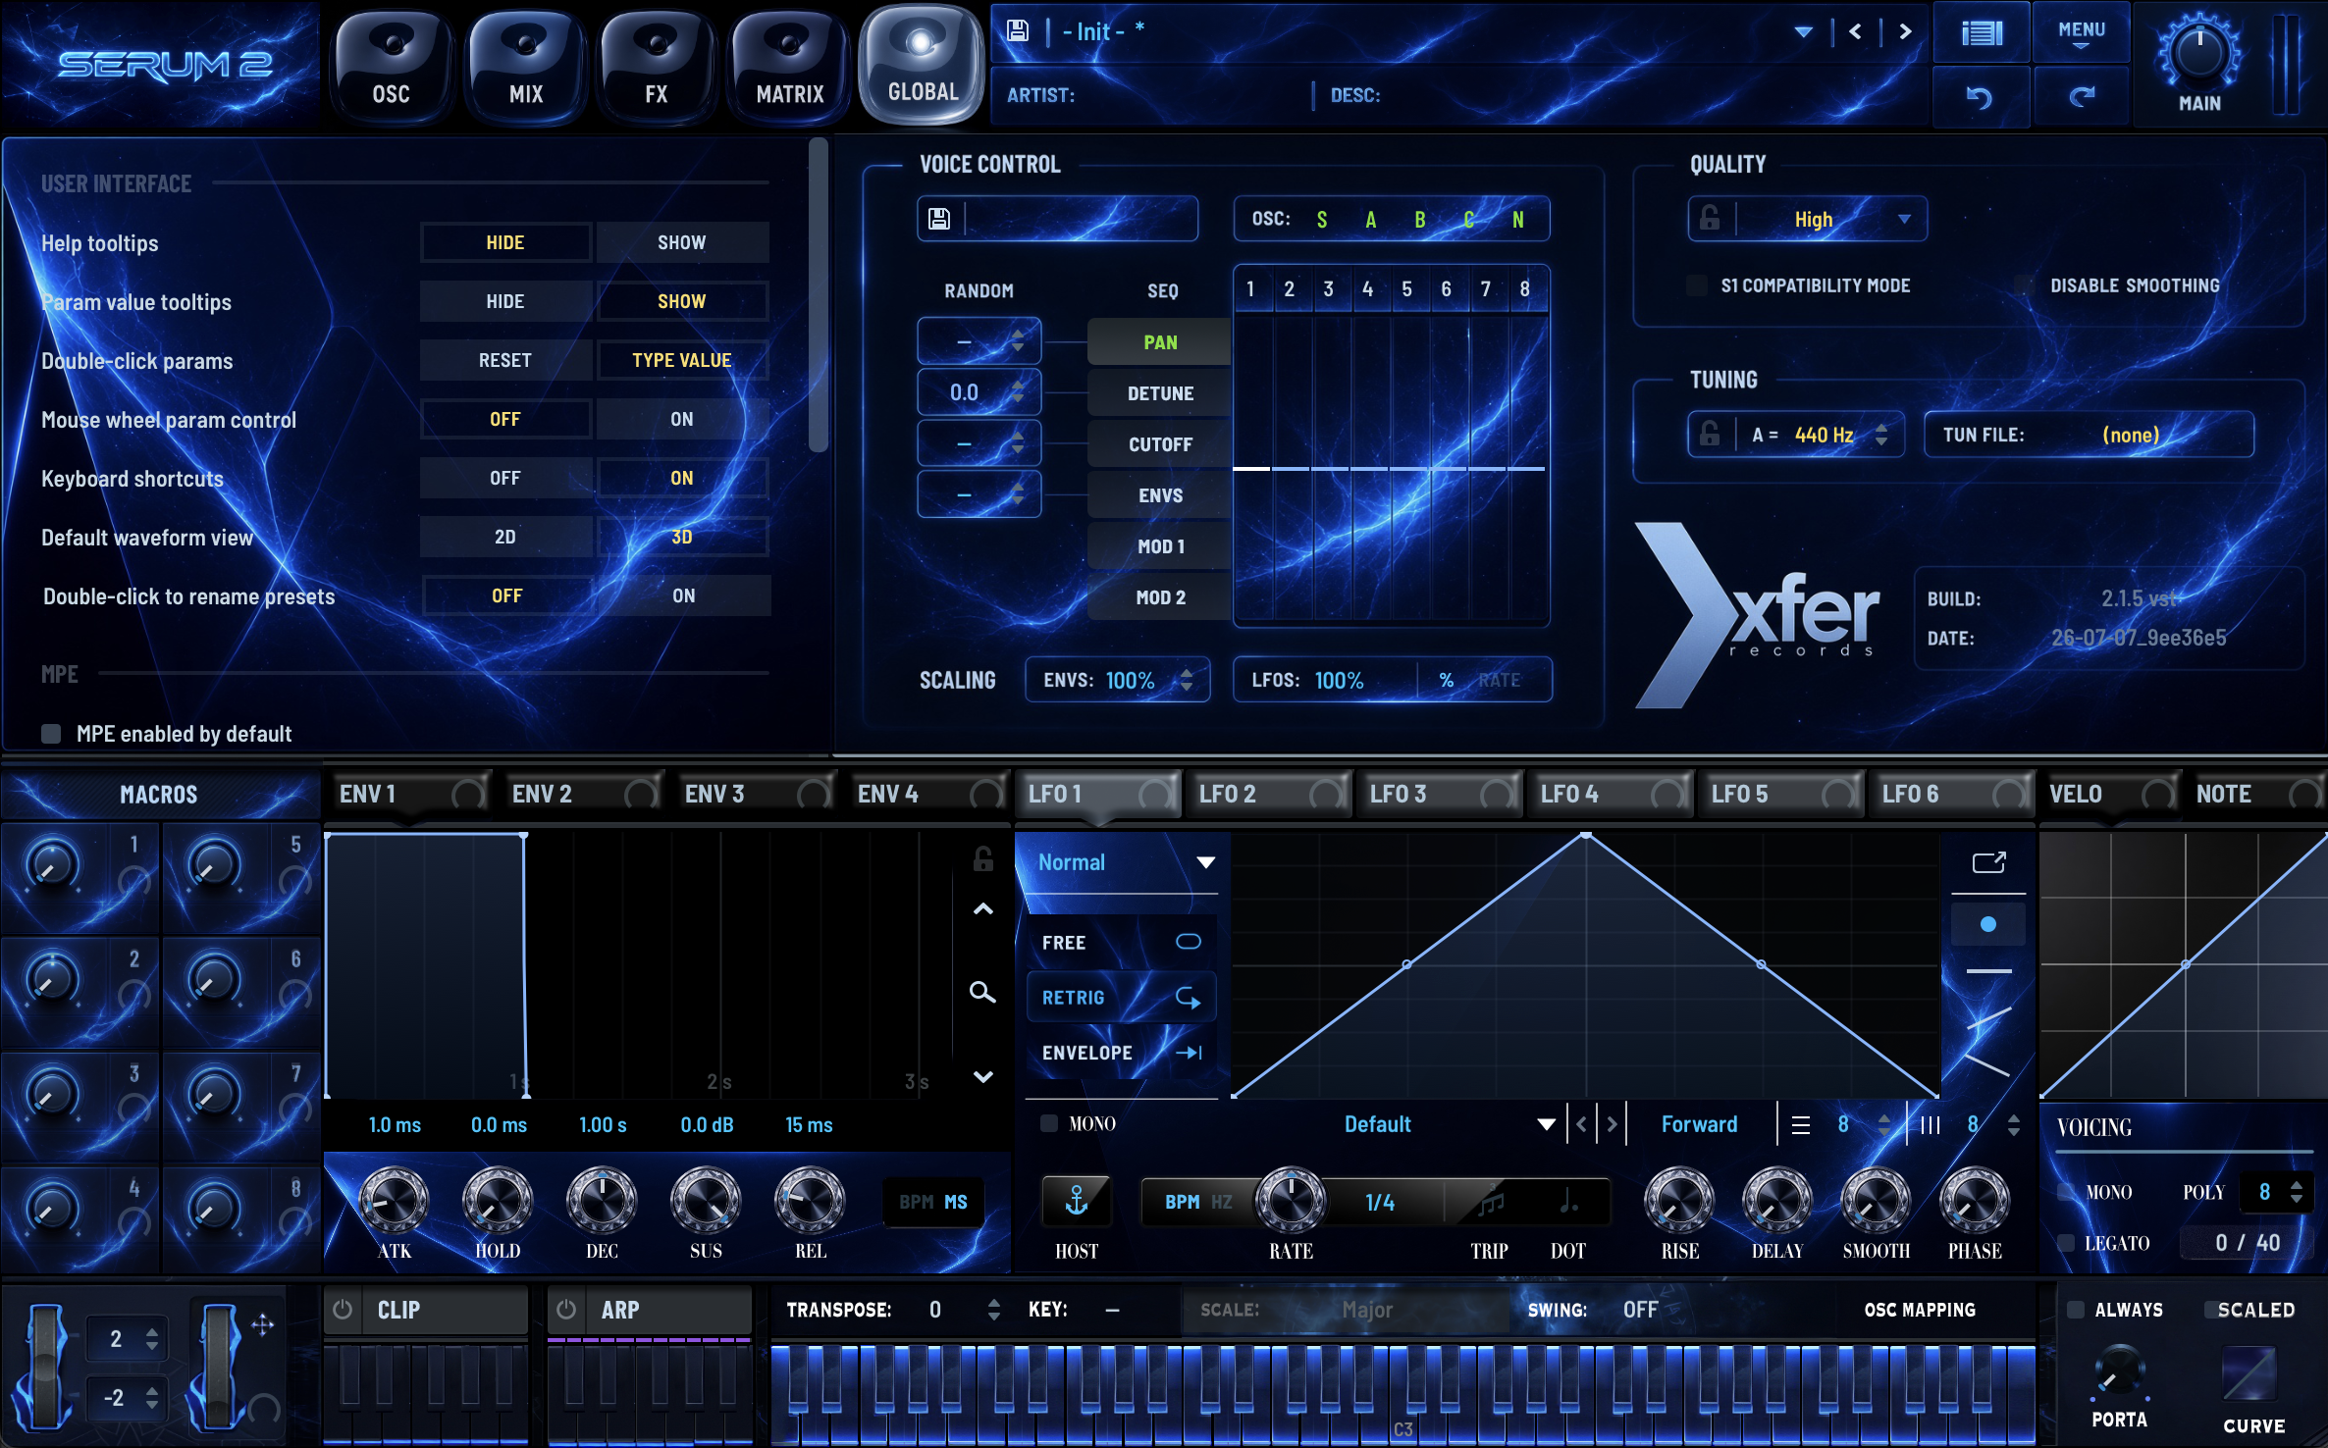Click the undo arrow icon
Screen dimensions: 2328x1448
[1980, 97]
